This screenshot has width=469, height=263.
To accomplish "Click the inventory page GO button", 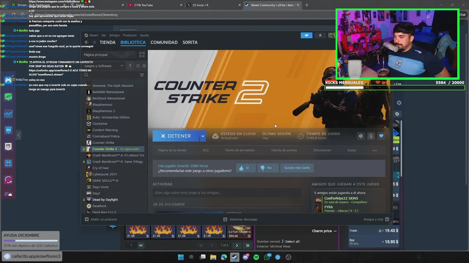I will [141, 245].
